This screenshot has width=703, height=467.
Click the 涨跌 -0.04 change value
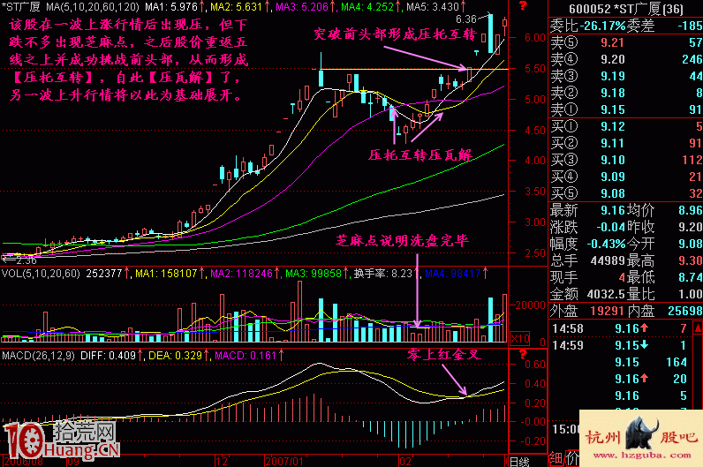[x=610, y=227]
